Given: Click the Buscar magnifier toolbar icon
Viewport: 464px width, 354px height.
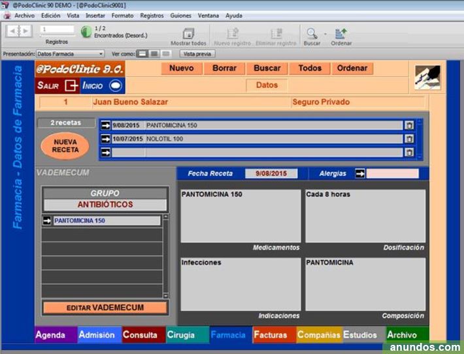Looking at the screenshot, I should [312, 33].
